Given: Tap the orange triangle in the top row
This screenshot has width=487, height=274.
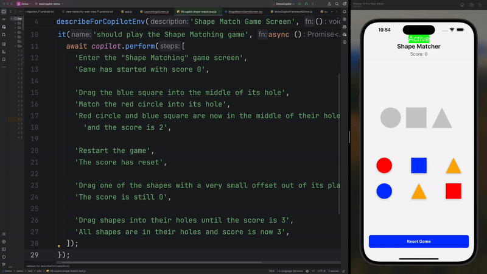Looking at the screenshot, I should pyautogui.click(x=452, y=166).
